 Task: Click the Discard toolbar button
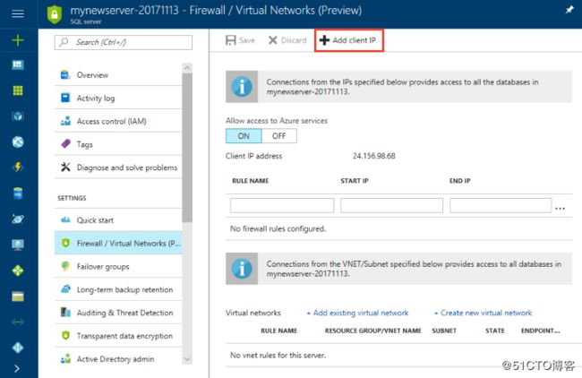coord(287,40)
